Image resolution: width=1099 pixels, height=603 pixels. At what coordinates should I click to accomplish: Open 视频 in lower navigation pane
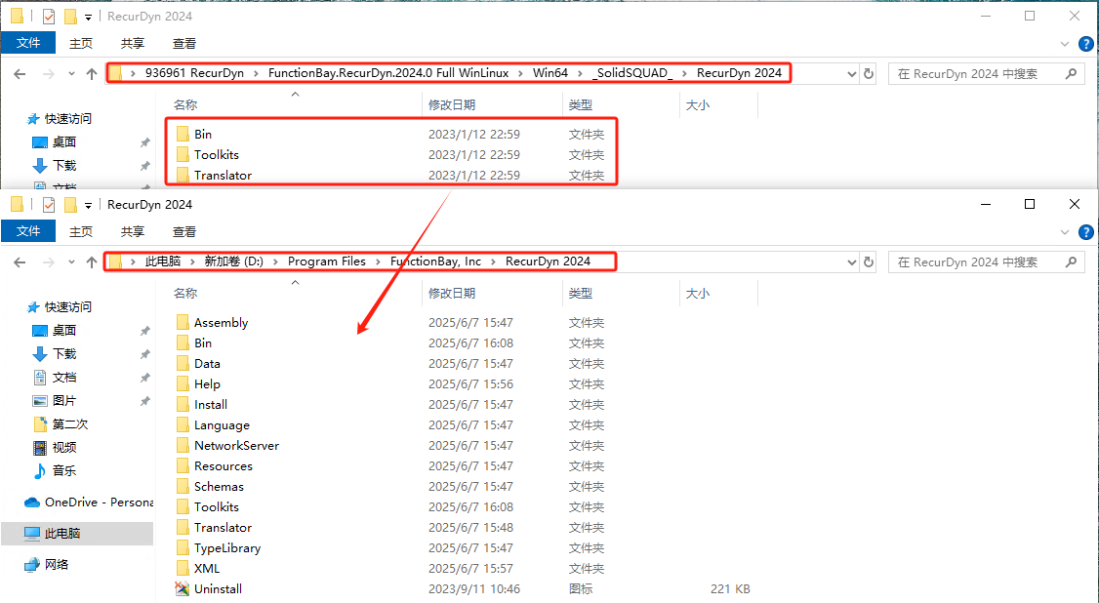(x=63, y=447)
